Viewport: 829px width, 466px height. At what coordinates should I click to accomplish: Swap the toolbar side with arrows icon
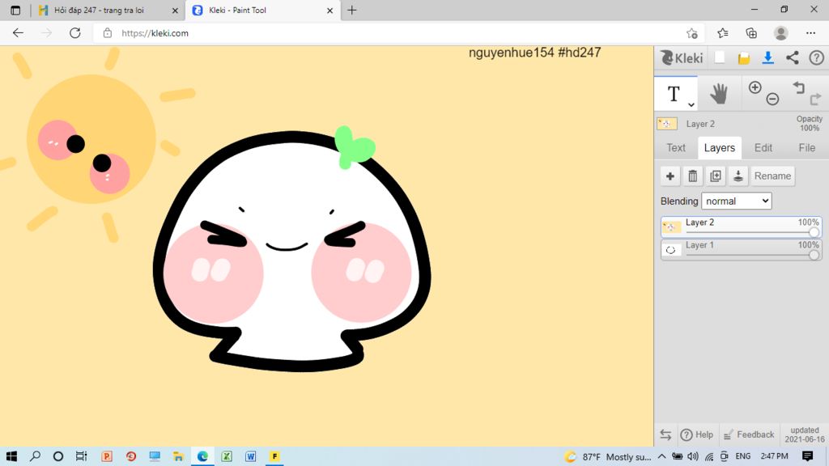tap(665, 434)
